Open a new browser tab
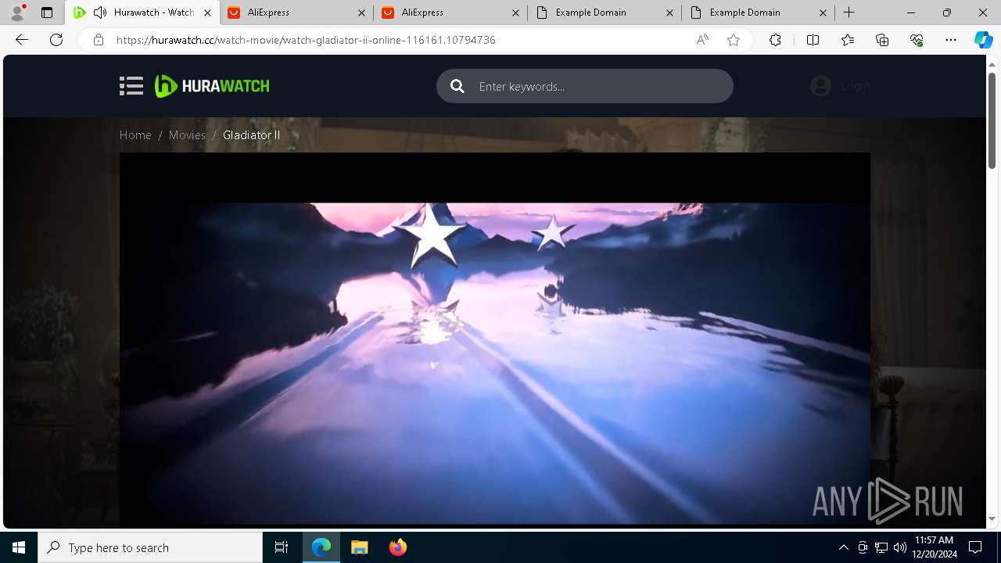The height and width of the screenshot is (563, 1001). pos(849,13)
